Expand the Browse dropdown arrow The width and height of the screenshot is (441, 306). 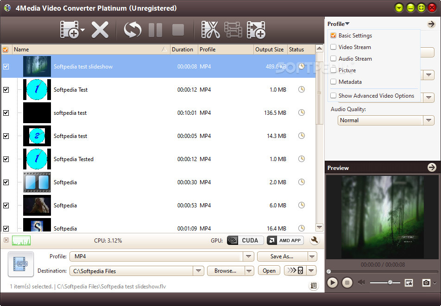coord(249,271)
